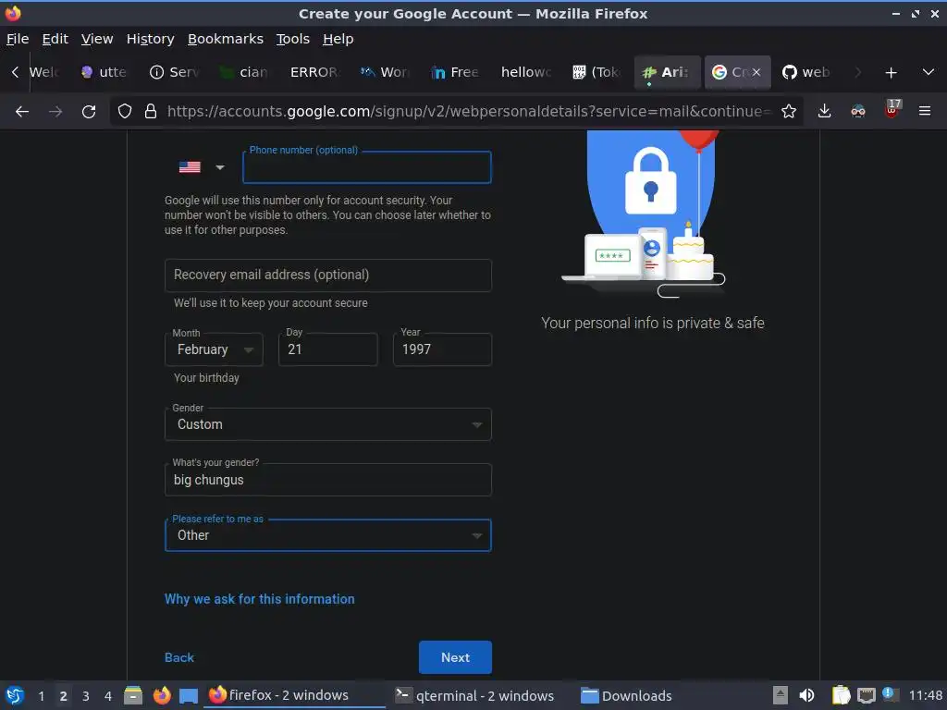Image resolution: width=947 pixels, height=710 pixels.
Task: Go back to the previous page
Action: [x=22, y=111]
